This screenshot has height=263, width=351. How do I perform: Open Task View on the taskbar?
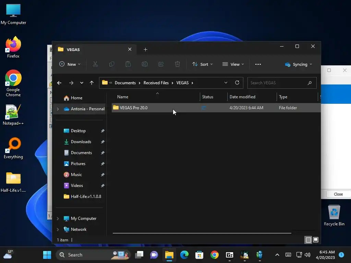pyautogui.click(x=139, y=255)
